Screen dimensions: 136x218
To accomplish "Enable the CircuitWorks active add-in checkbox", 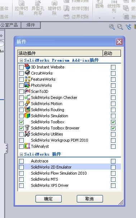I will click(21, 73).
